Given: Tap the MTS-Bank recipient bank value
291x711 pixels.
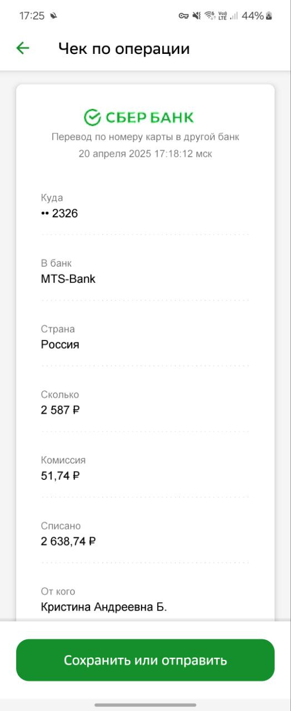Looking at the screenshot, I should coord(68,279).
